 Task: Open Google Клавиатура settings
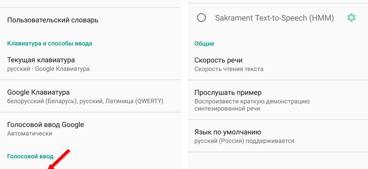tap(38, 92)
